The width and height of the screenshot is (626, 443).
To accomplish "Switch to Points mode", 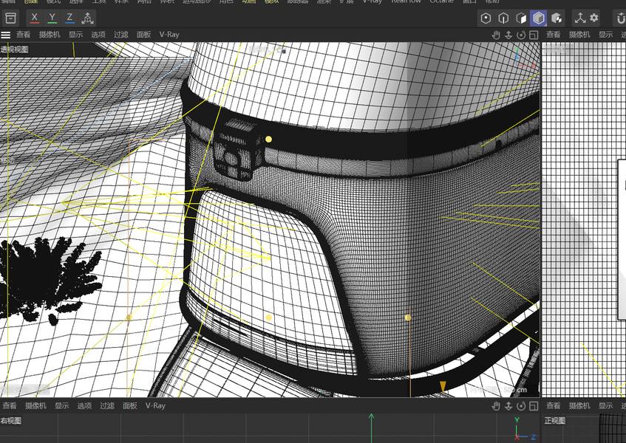I will (486, 18).
